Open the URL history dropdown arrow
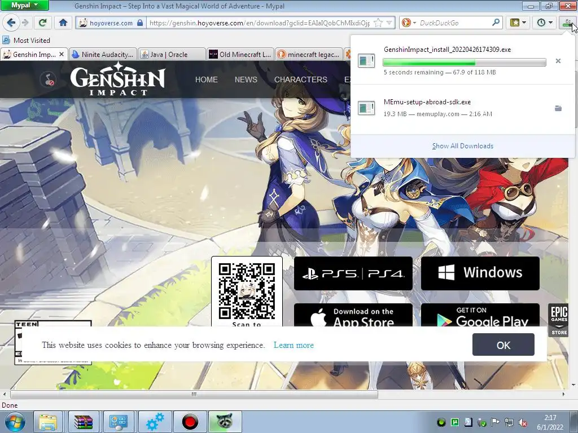The height and width of the screenshot is (433, 578). point(389,23)
